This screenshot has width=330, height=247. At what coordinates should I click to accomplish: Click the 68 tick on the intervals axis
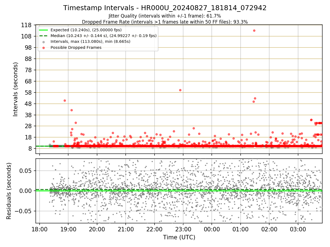[x=29, y=82]
